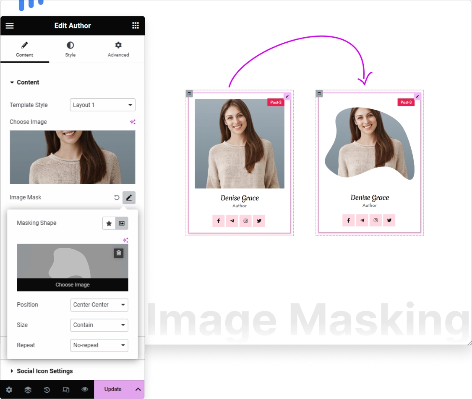Click column handle on left author card

pyautogui.click(x=189, y=93)
